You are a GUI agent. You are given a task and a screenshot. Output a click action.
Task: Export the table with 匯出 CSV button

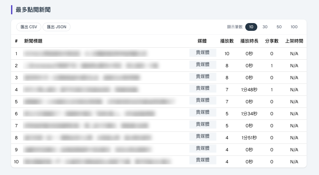tap(29, 27)
